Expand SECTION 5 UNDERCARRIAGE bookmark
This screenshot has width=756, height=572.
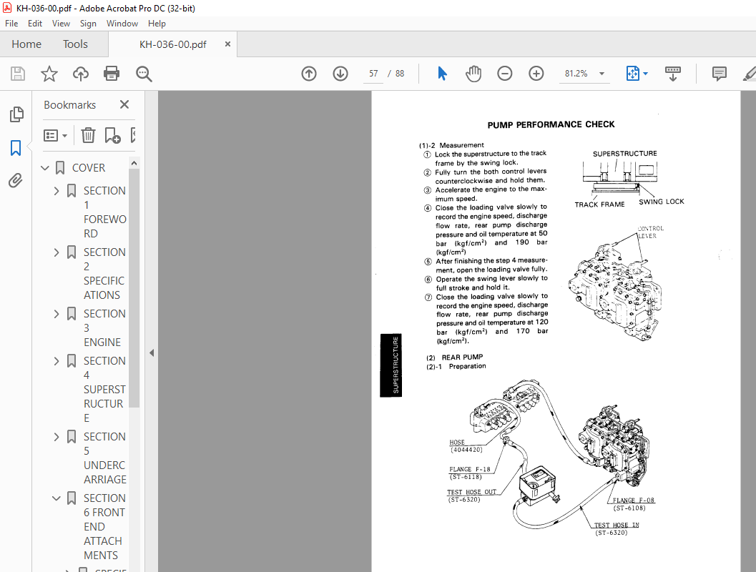click(x=57, y=437)
